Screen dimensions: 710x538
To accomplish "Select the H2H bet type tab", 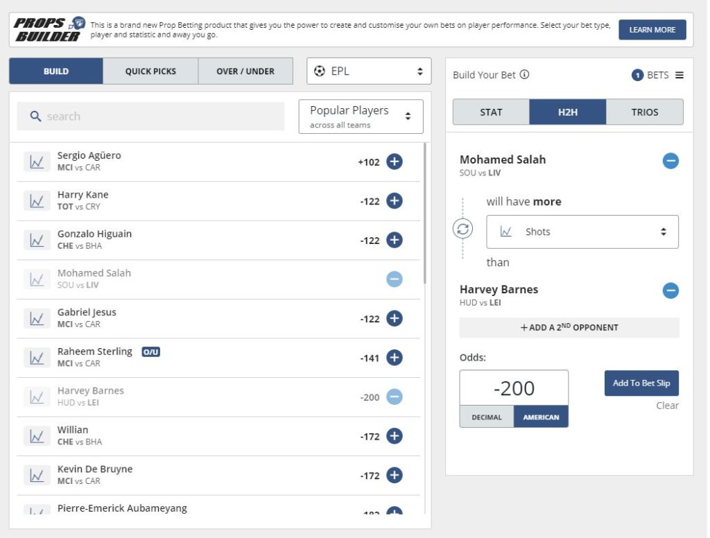I will click(567, 112).
